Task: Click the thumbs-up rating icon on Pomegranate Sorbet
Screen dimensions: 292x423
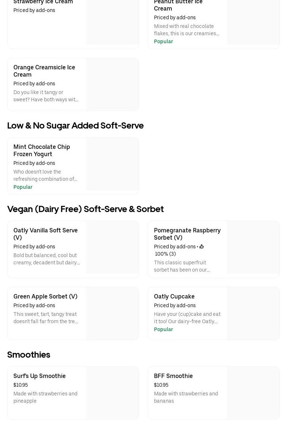Action: pyautogui.click(x=202, y=247)
